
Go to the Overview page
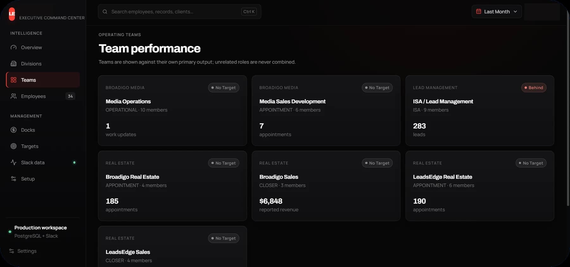pyautogui.click(x=43, y=47)
